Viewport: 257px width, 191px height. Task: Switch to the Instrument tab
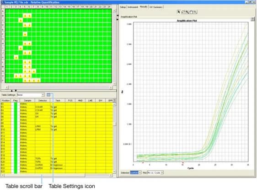(x=133, y=7)
